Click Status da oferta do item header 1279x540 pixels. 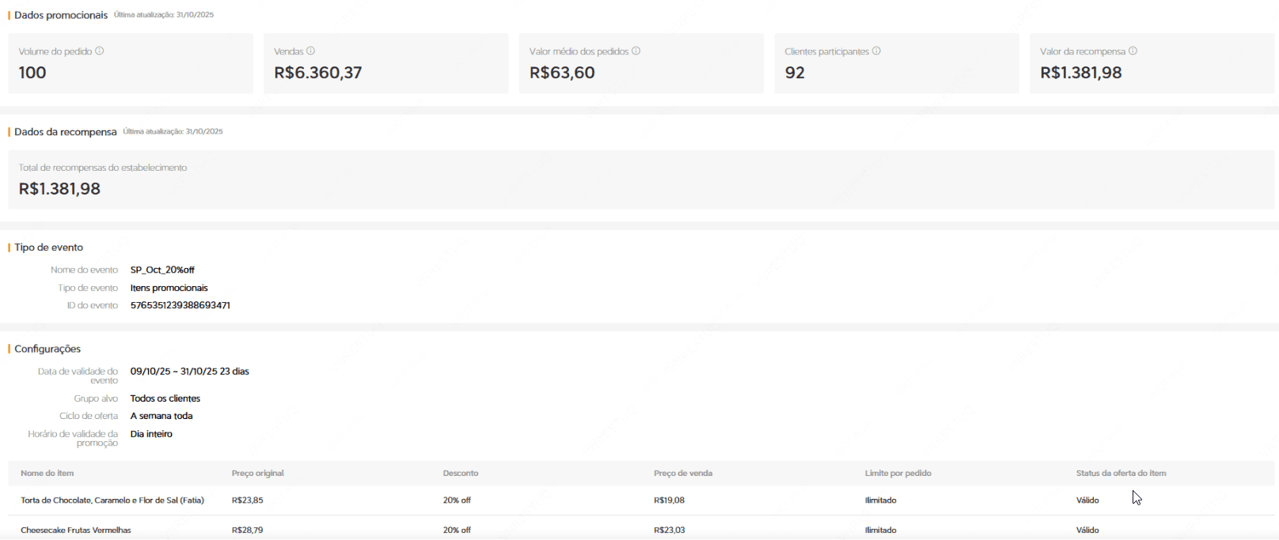1121,473
